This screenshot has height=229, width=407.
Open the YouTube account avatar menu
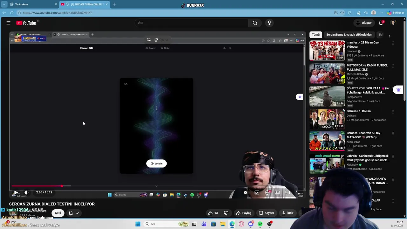click(x=393, y=23)
